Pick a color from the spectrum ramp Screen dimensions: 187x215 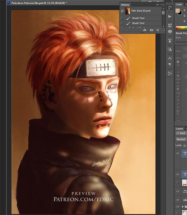[x=181, y=28]
